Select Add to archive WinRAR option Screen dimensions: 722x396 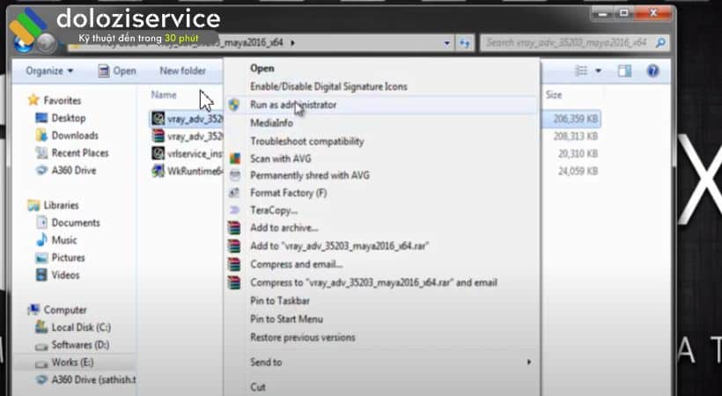pyautogui.click(x=284, y=229)
